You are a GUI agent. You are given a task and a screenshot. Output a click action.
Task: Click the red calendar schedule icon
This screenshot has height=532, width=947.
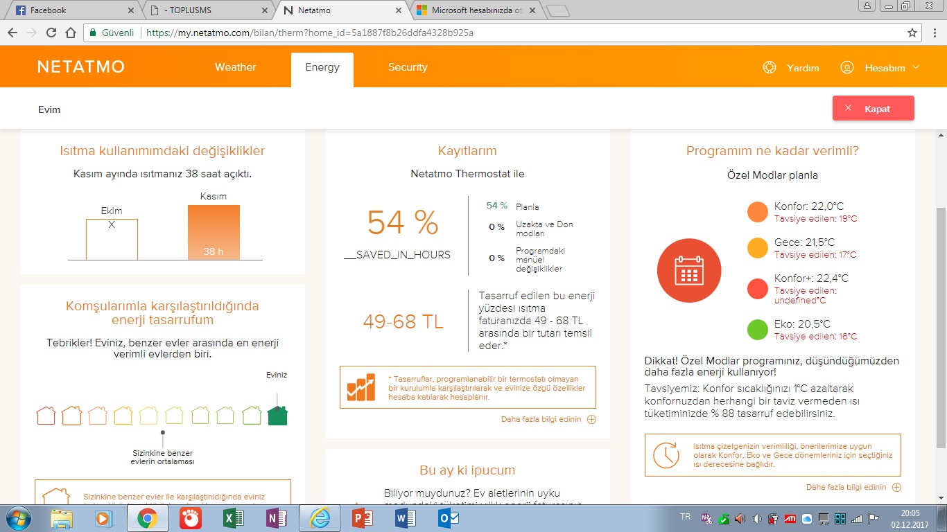689,271
